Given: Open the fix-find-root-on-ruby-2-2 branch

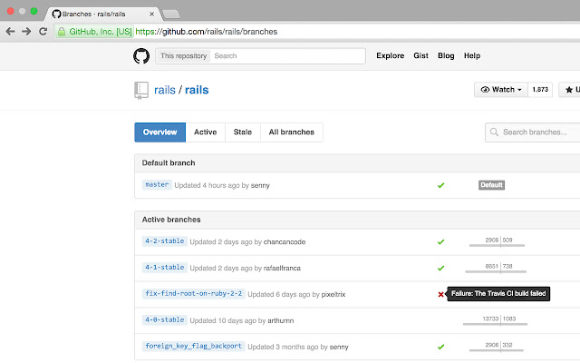Looking at the screenshot, I should 193,294.
